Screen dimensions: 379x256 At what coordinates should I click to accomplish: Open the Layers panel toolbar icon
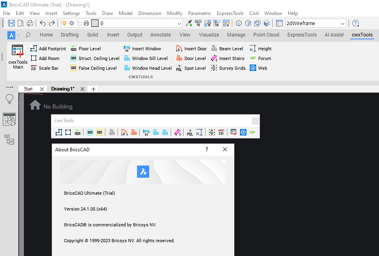(x=279, y=23)
